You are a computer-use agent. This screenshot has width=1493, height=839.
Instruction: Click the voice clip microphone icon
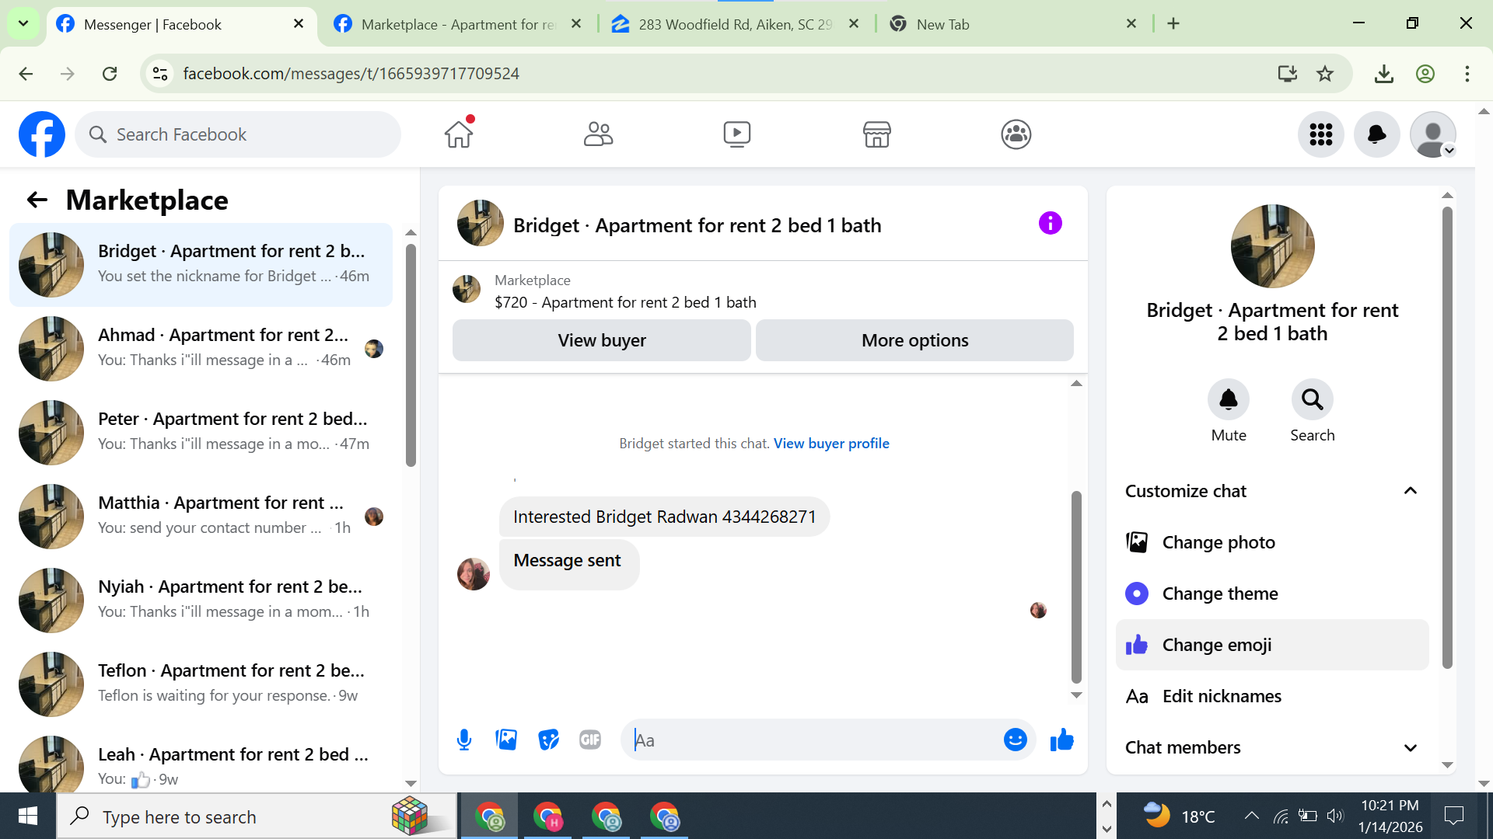(464, 740)
